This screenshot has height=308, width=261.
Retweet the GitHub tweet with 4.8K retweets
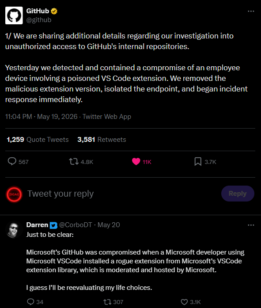(74, 162)
